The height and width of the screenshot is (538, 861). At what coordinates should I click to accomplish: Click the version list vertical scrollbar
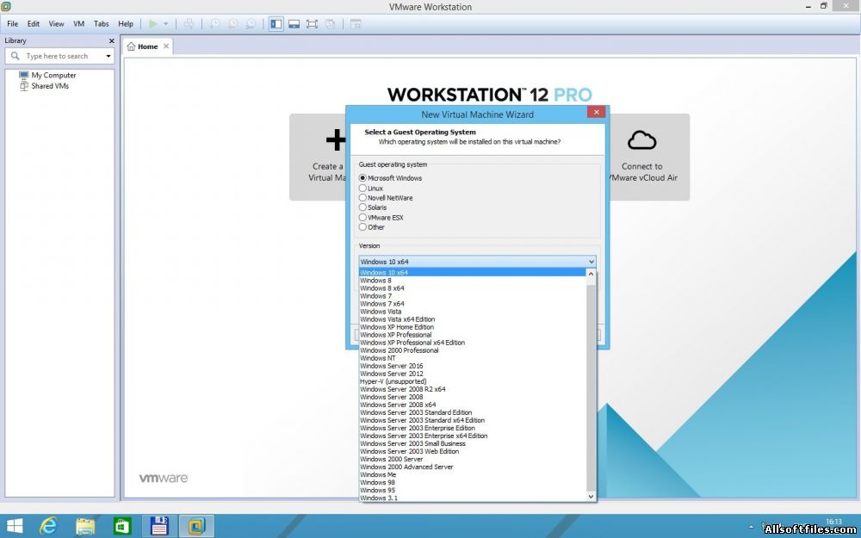click(591, 387)
